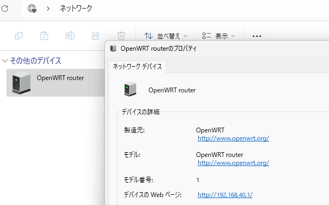This screenshot has height=205, width=329.
Task: Select OpenWRT router device icon in Explorer list
Action: [x=21, y=83]
